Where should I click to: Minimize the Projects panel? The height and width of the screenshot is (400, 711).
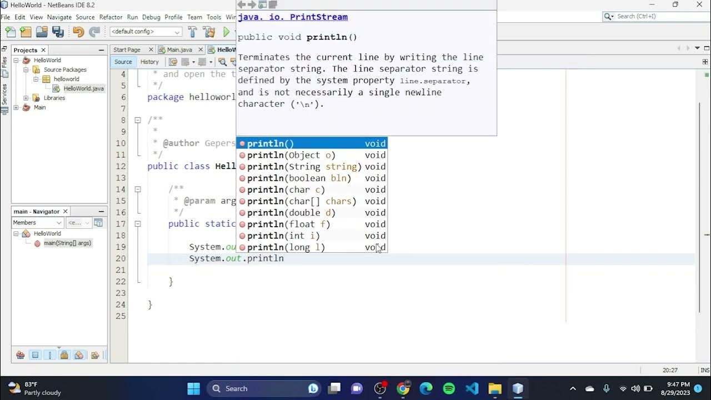click(x=101, y=50)
